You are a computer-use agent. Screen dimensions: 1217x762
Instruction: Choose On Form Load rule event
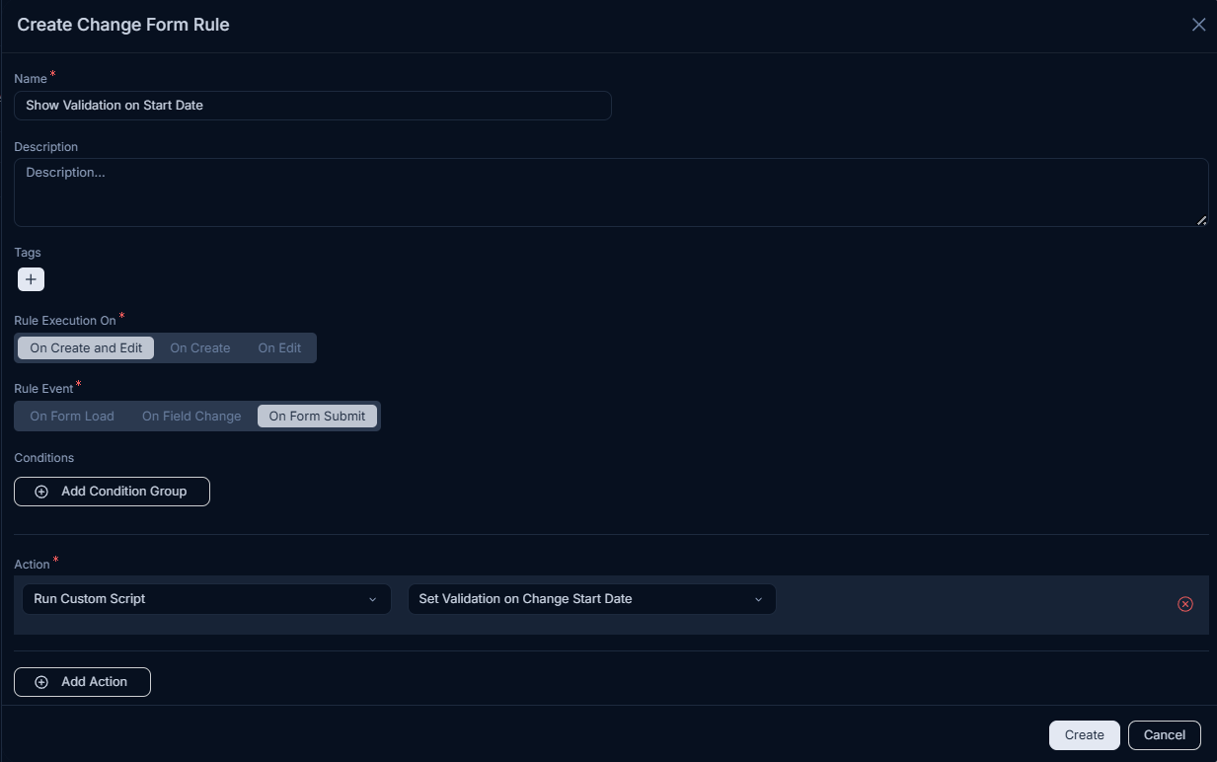(x=72, y=416)
